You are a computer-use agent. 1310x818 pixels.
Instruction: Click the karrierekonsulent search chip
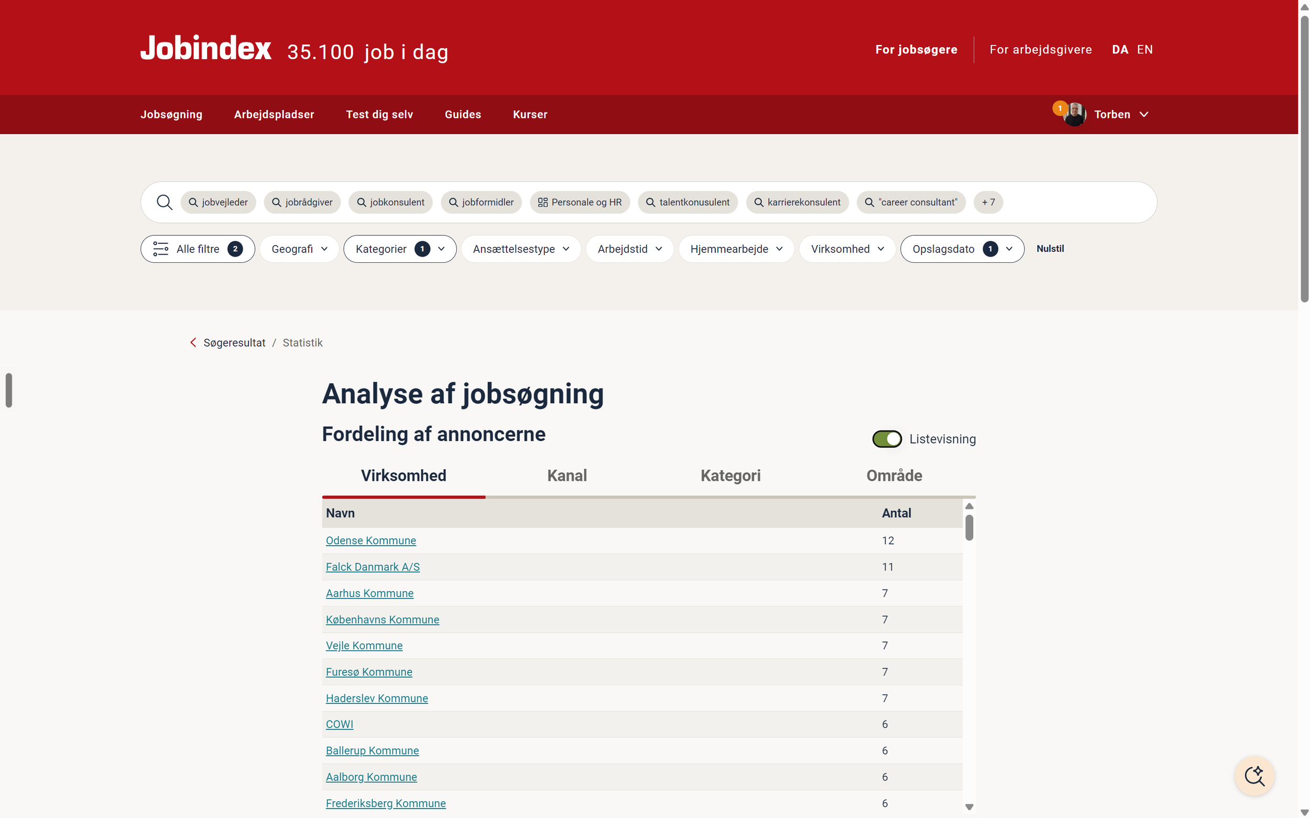point(797,202)
